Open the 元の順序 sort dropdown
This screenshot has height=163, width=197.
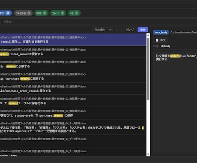click(102, 30)
